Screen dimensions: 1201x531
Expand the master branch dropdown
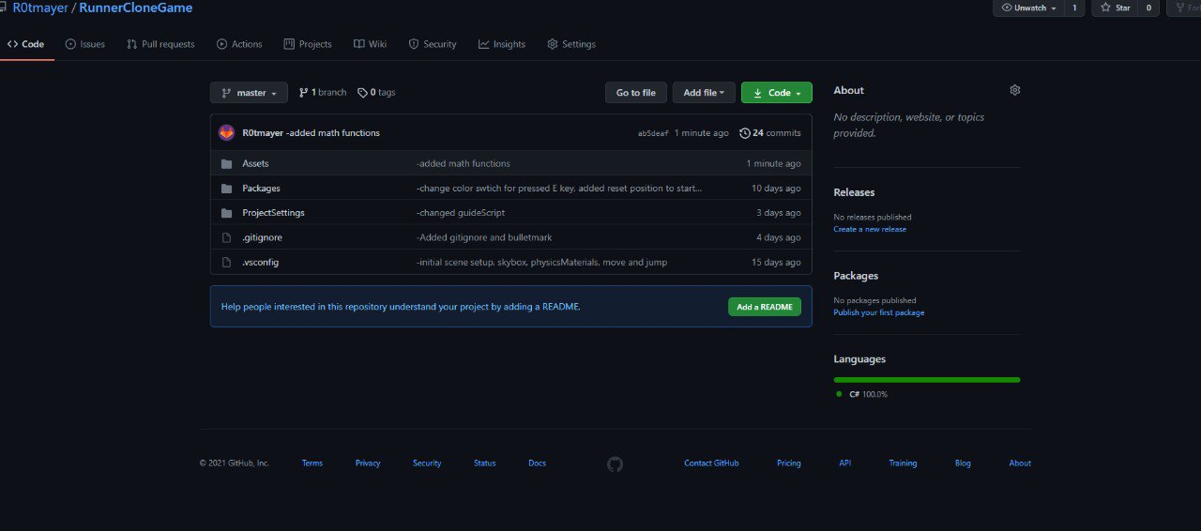tap(249, 93)
